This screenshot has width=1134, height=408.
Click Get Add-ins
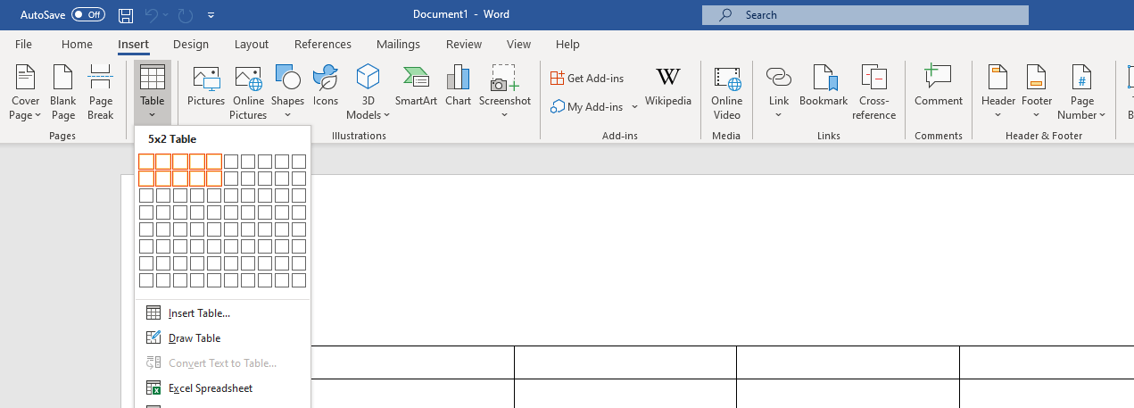click(587, 79)
